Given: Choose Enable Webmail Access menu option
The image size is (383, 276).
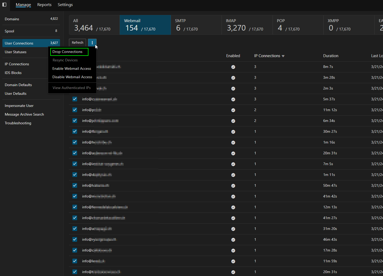Looking at the screenshot, I should coord(72,68).
